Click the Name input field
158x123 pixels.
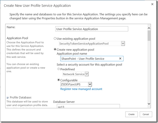(92, 29)
